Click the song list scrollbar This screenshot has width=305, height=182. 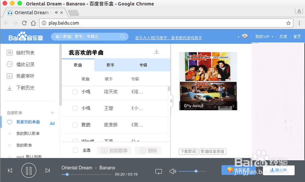pos(169,89)
